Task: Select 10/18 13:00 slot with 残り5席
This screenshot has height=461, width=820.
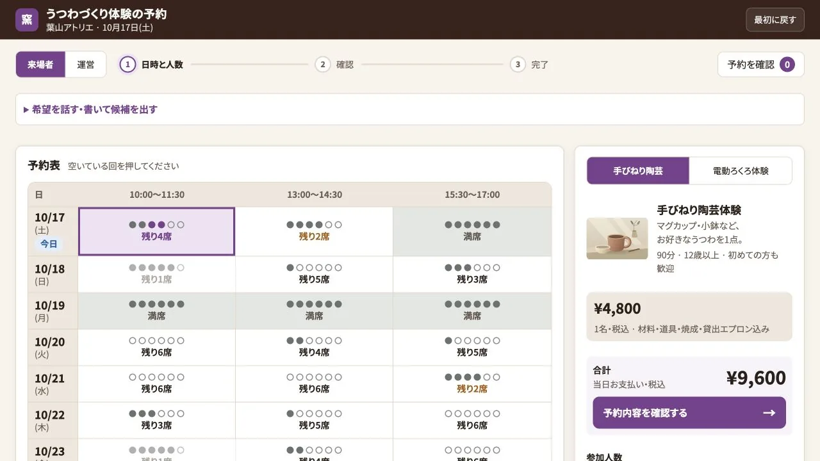Action: click(x=314, y=274)
